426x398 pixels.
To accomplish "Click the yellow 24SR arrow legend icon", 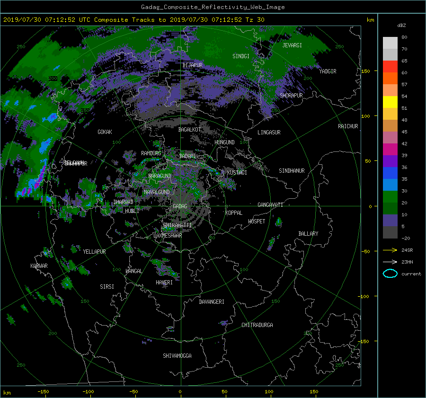I will 390,250.
